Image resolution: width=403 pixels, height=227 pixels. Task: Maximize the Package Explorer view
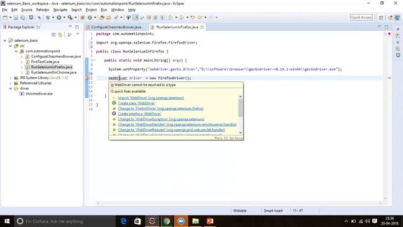(x=77, y=26)
